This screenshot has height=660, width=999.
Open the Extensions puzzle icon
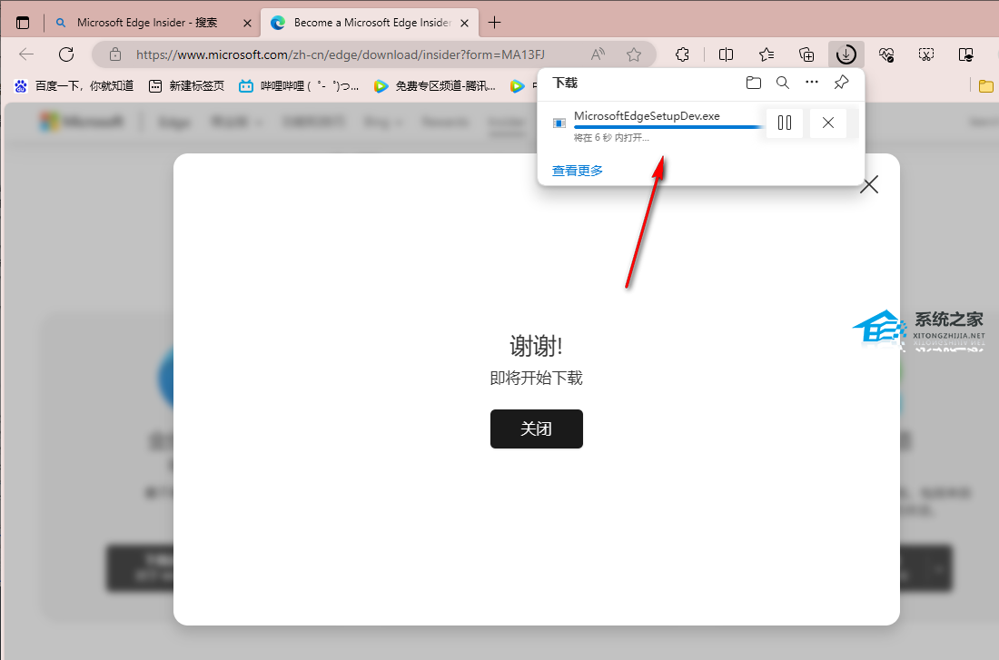point(682,54)
